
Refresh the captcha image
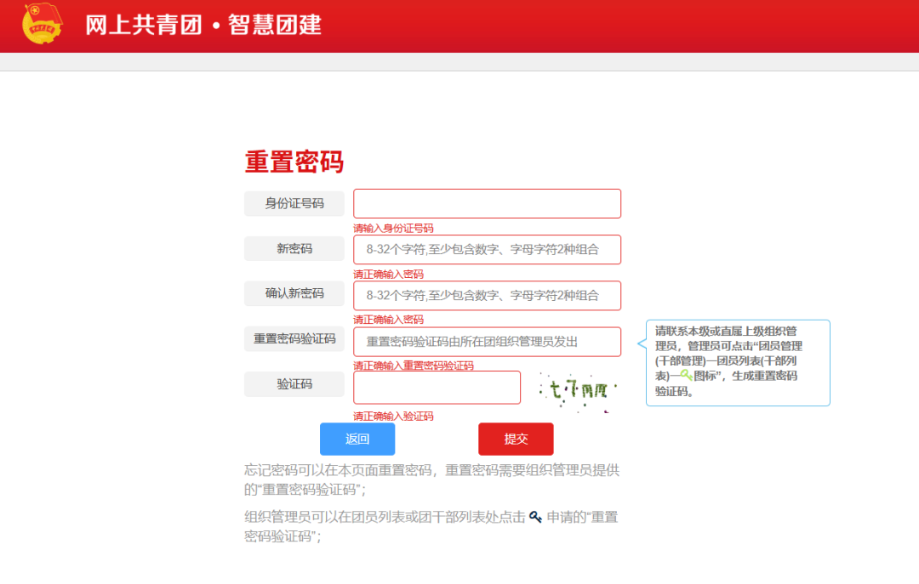tap(578, 391)
